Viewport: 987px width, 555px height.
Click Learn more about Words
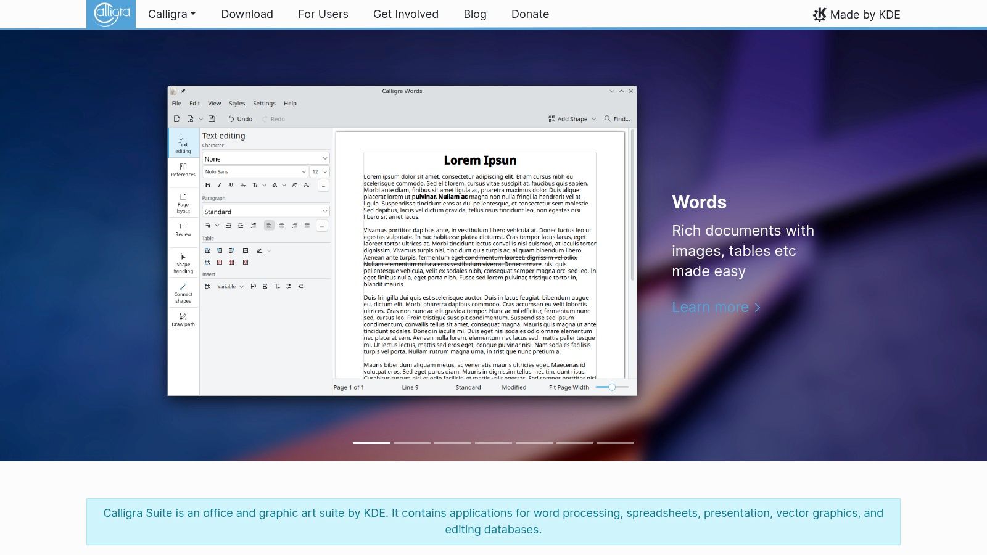(716, 307)
